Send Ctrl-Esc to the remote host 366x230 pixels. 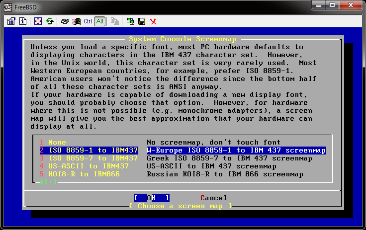point(76,21)
